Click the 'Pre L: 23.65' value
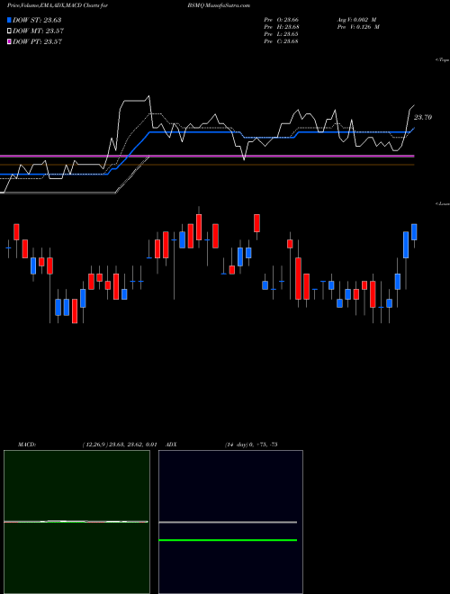Screen dimensions: 450x594 tap(281, 34)
